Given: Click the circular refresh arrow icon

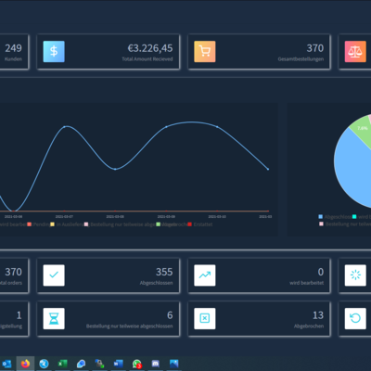Looking at the screenshot, I should point(355,318).
